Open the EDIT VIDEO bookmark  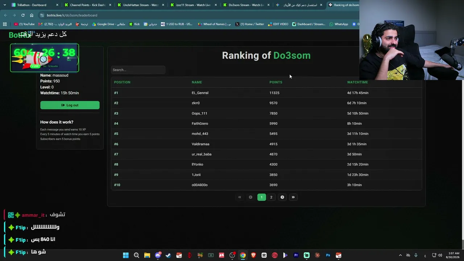(278, 24)
